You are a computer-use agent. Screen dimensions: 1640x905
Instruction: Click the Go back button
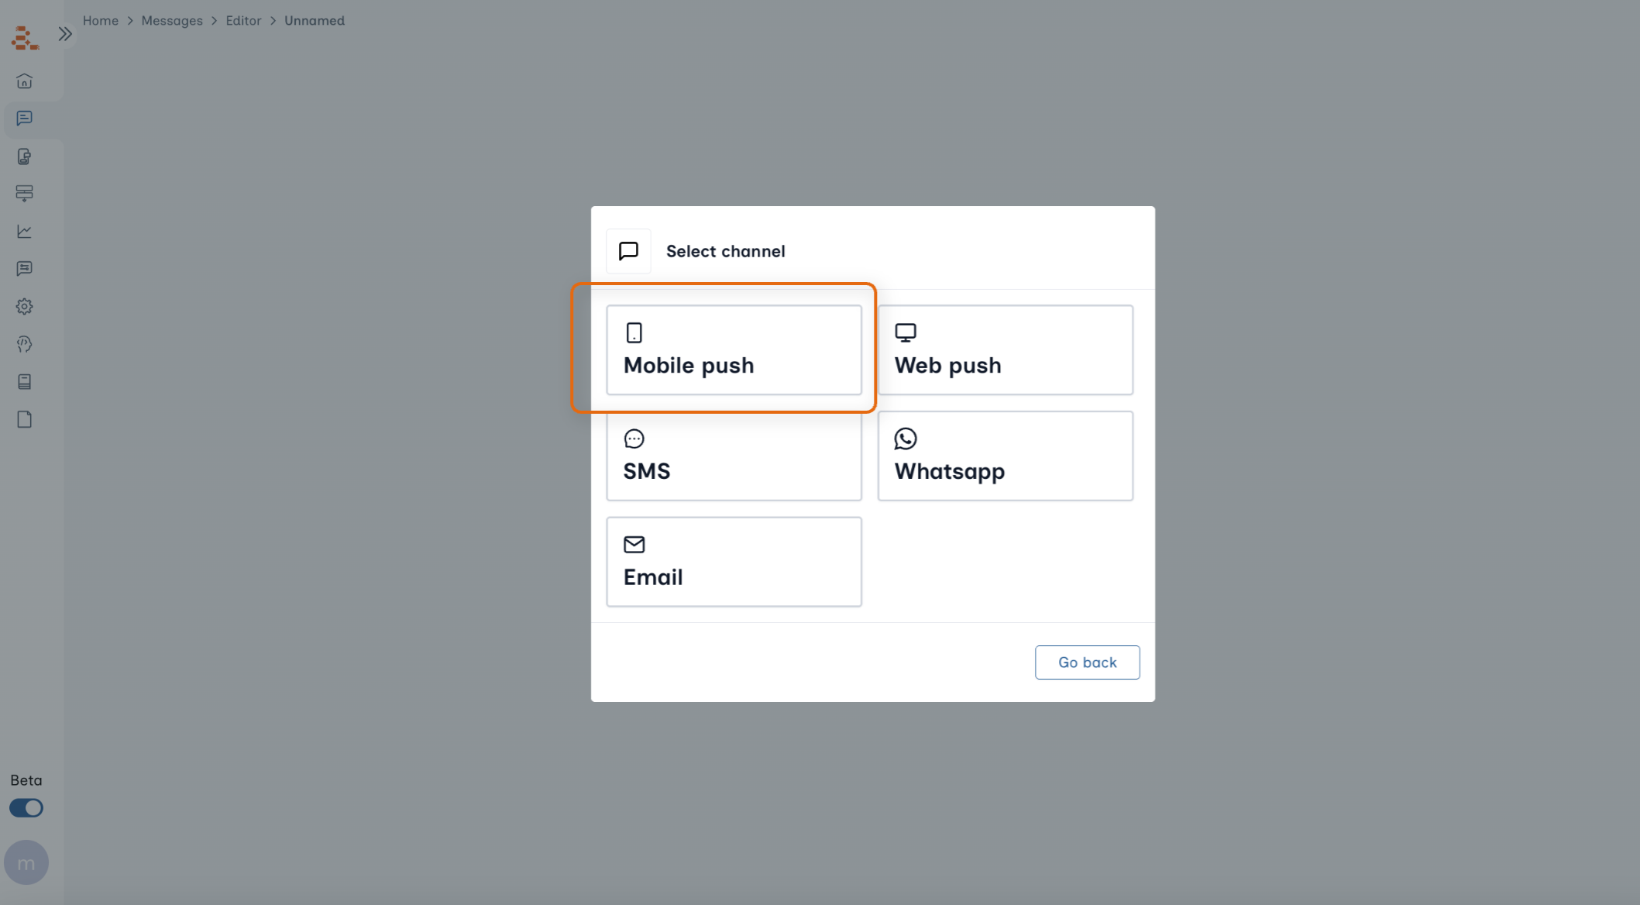point(1087,662)
